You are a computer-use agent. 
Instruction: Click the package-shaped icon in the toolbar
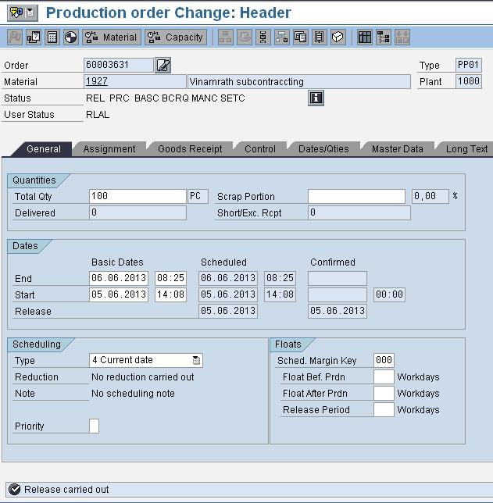click(x=338, y=37)
